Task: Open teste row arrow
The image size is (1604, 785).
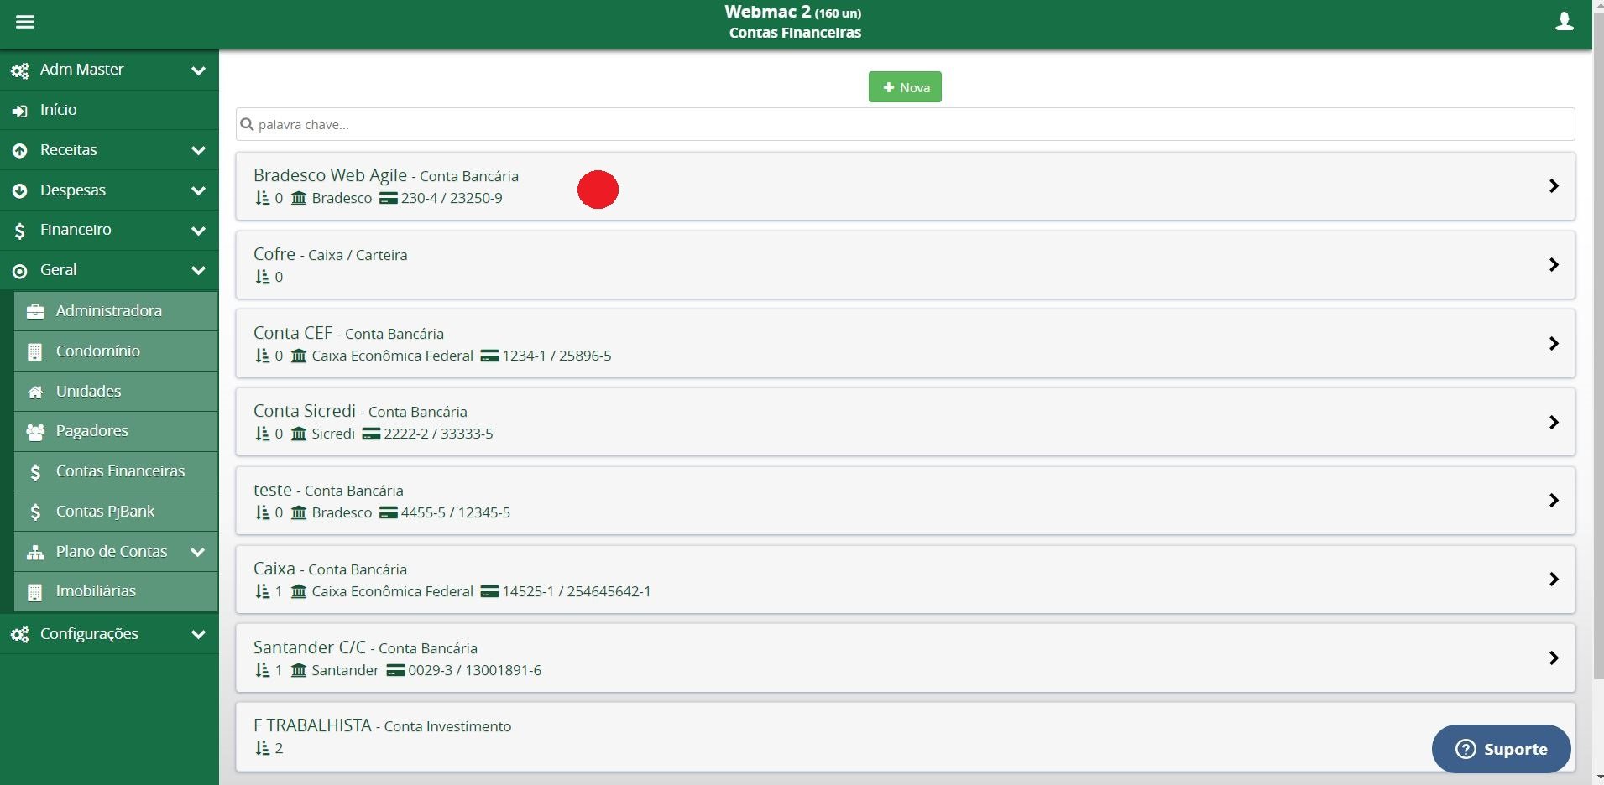Action: pyautogui.click(x=1554, y=501)
